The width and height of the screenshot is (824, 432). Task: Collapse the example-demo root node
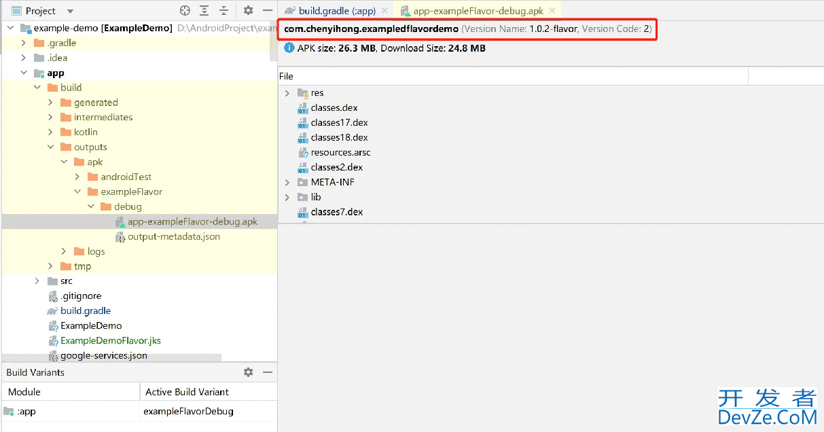[x=10, y=28]
